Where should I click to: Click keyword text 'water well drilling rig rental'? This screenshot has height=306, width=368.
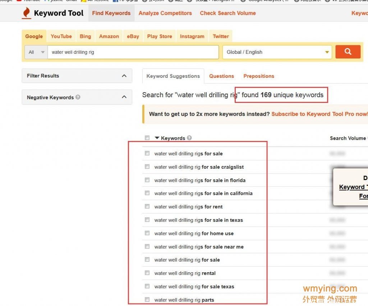pos(185,273)
